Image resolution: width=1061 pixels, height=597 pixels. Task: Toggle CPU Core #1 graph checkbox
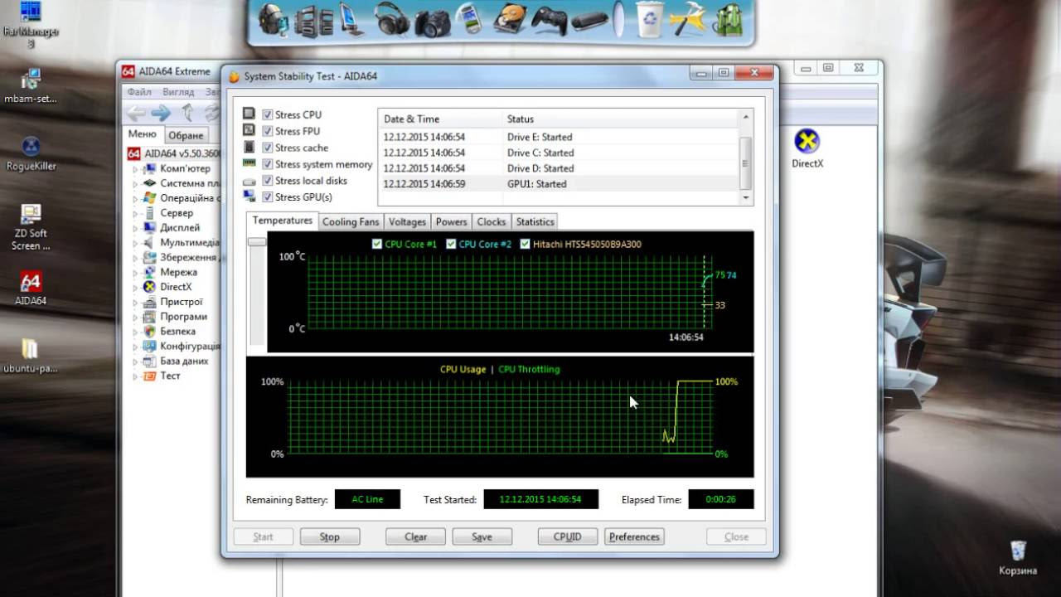point(378,244)
